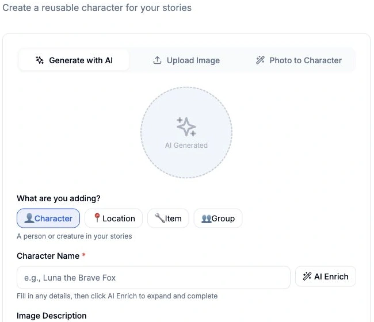Choose the Group type option
Image resolution: width=374 pixels, height=322 pixels.
(217, 218)
